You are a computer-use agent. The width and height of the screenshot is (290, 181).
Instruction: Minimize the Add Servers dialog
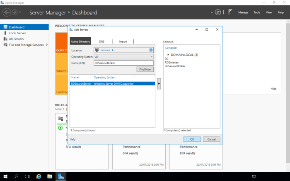pos(197,29)
